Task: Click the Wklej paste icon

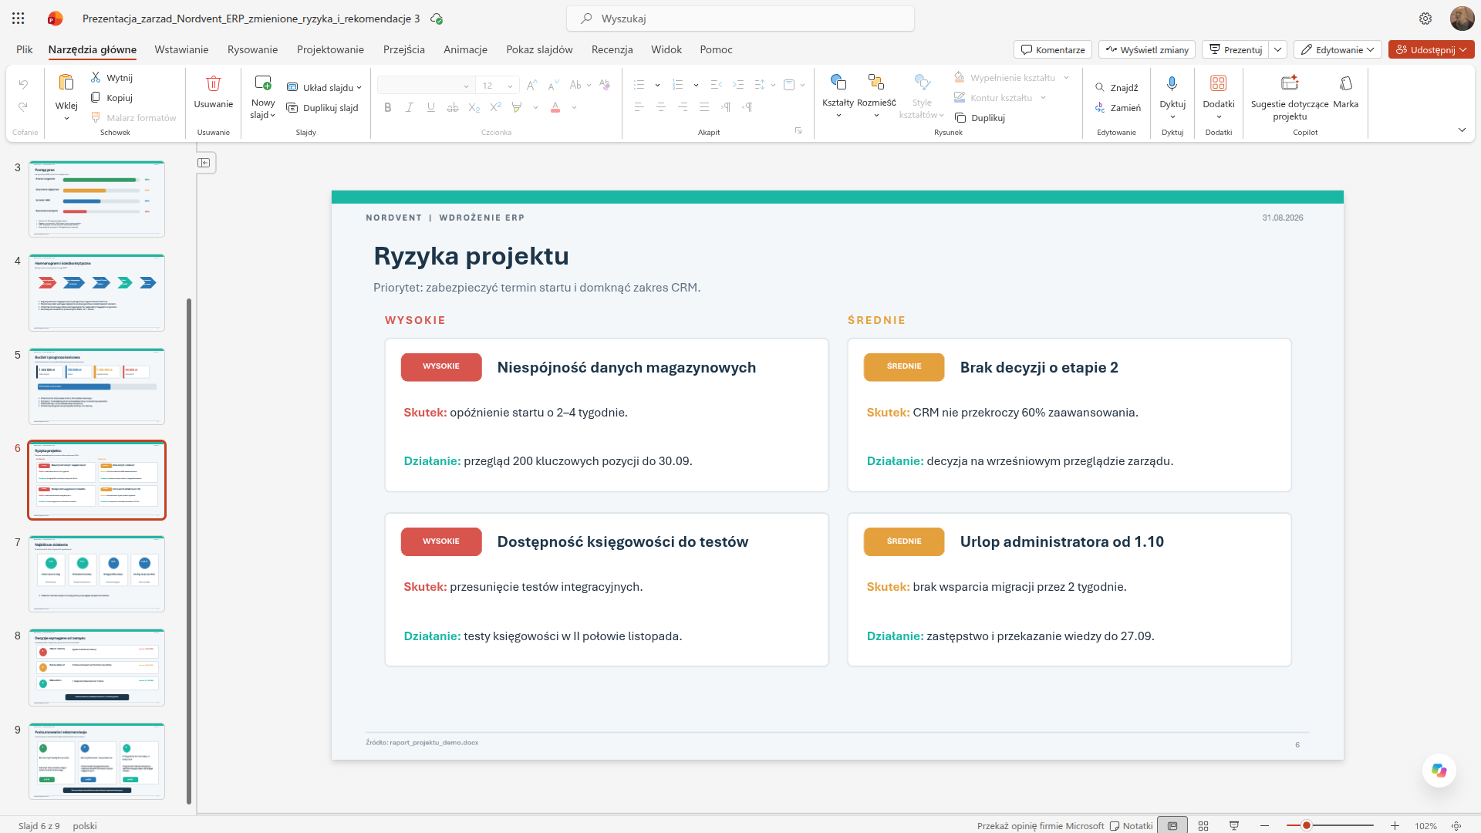Action: 66,83
